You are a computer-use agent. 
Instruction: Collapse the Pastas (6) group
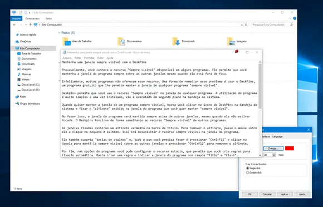[59, 33]
